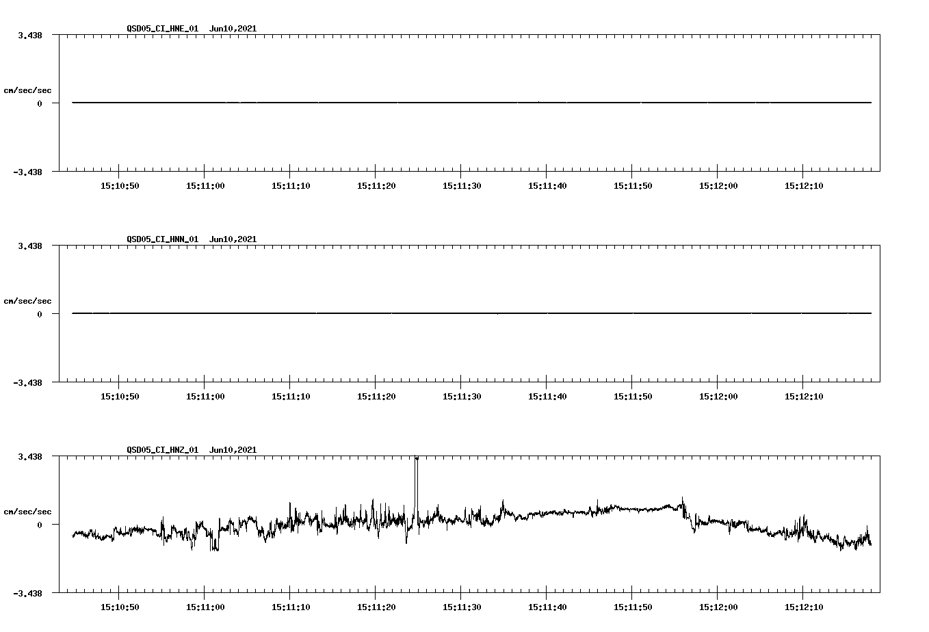This screenshot has width=929, height=632.
Task: Click the QSD05_CI_HNZ_01 channel title
Action: pos(163,450)
